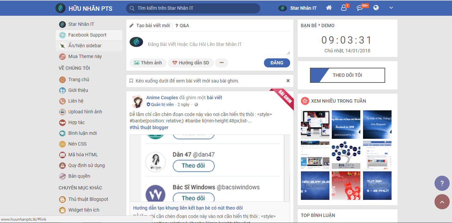Open the red dog New Year thumbnail
The image size is (452, 223).
(x=346, y=186)
